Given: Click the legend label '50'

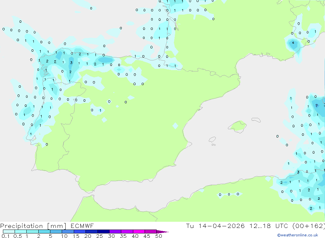Looking at the screenshot, I should 159,236.
